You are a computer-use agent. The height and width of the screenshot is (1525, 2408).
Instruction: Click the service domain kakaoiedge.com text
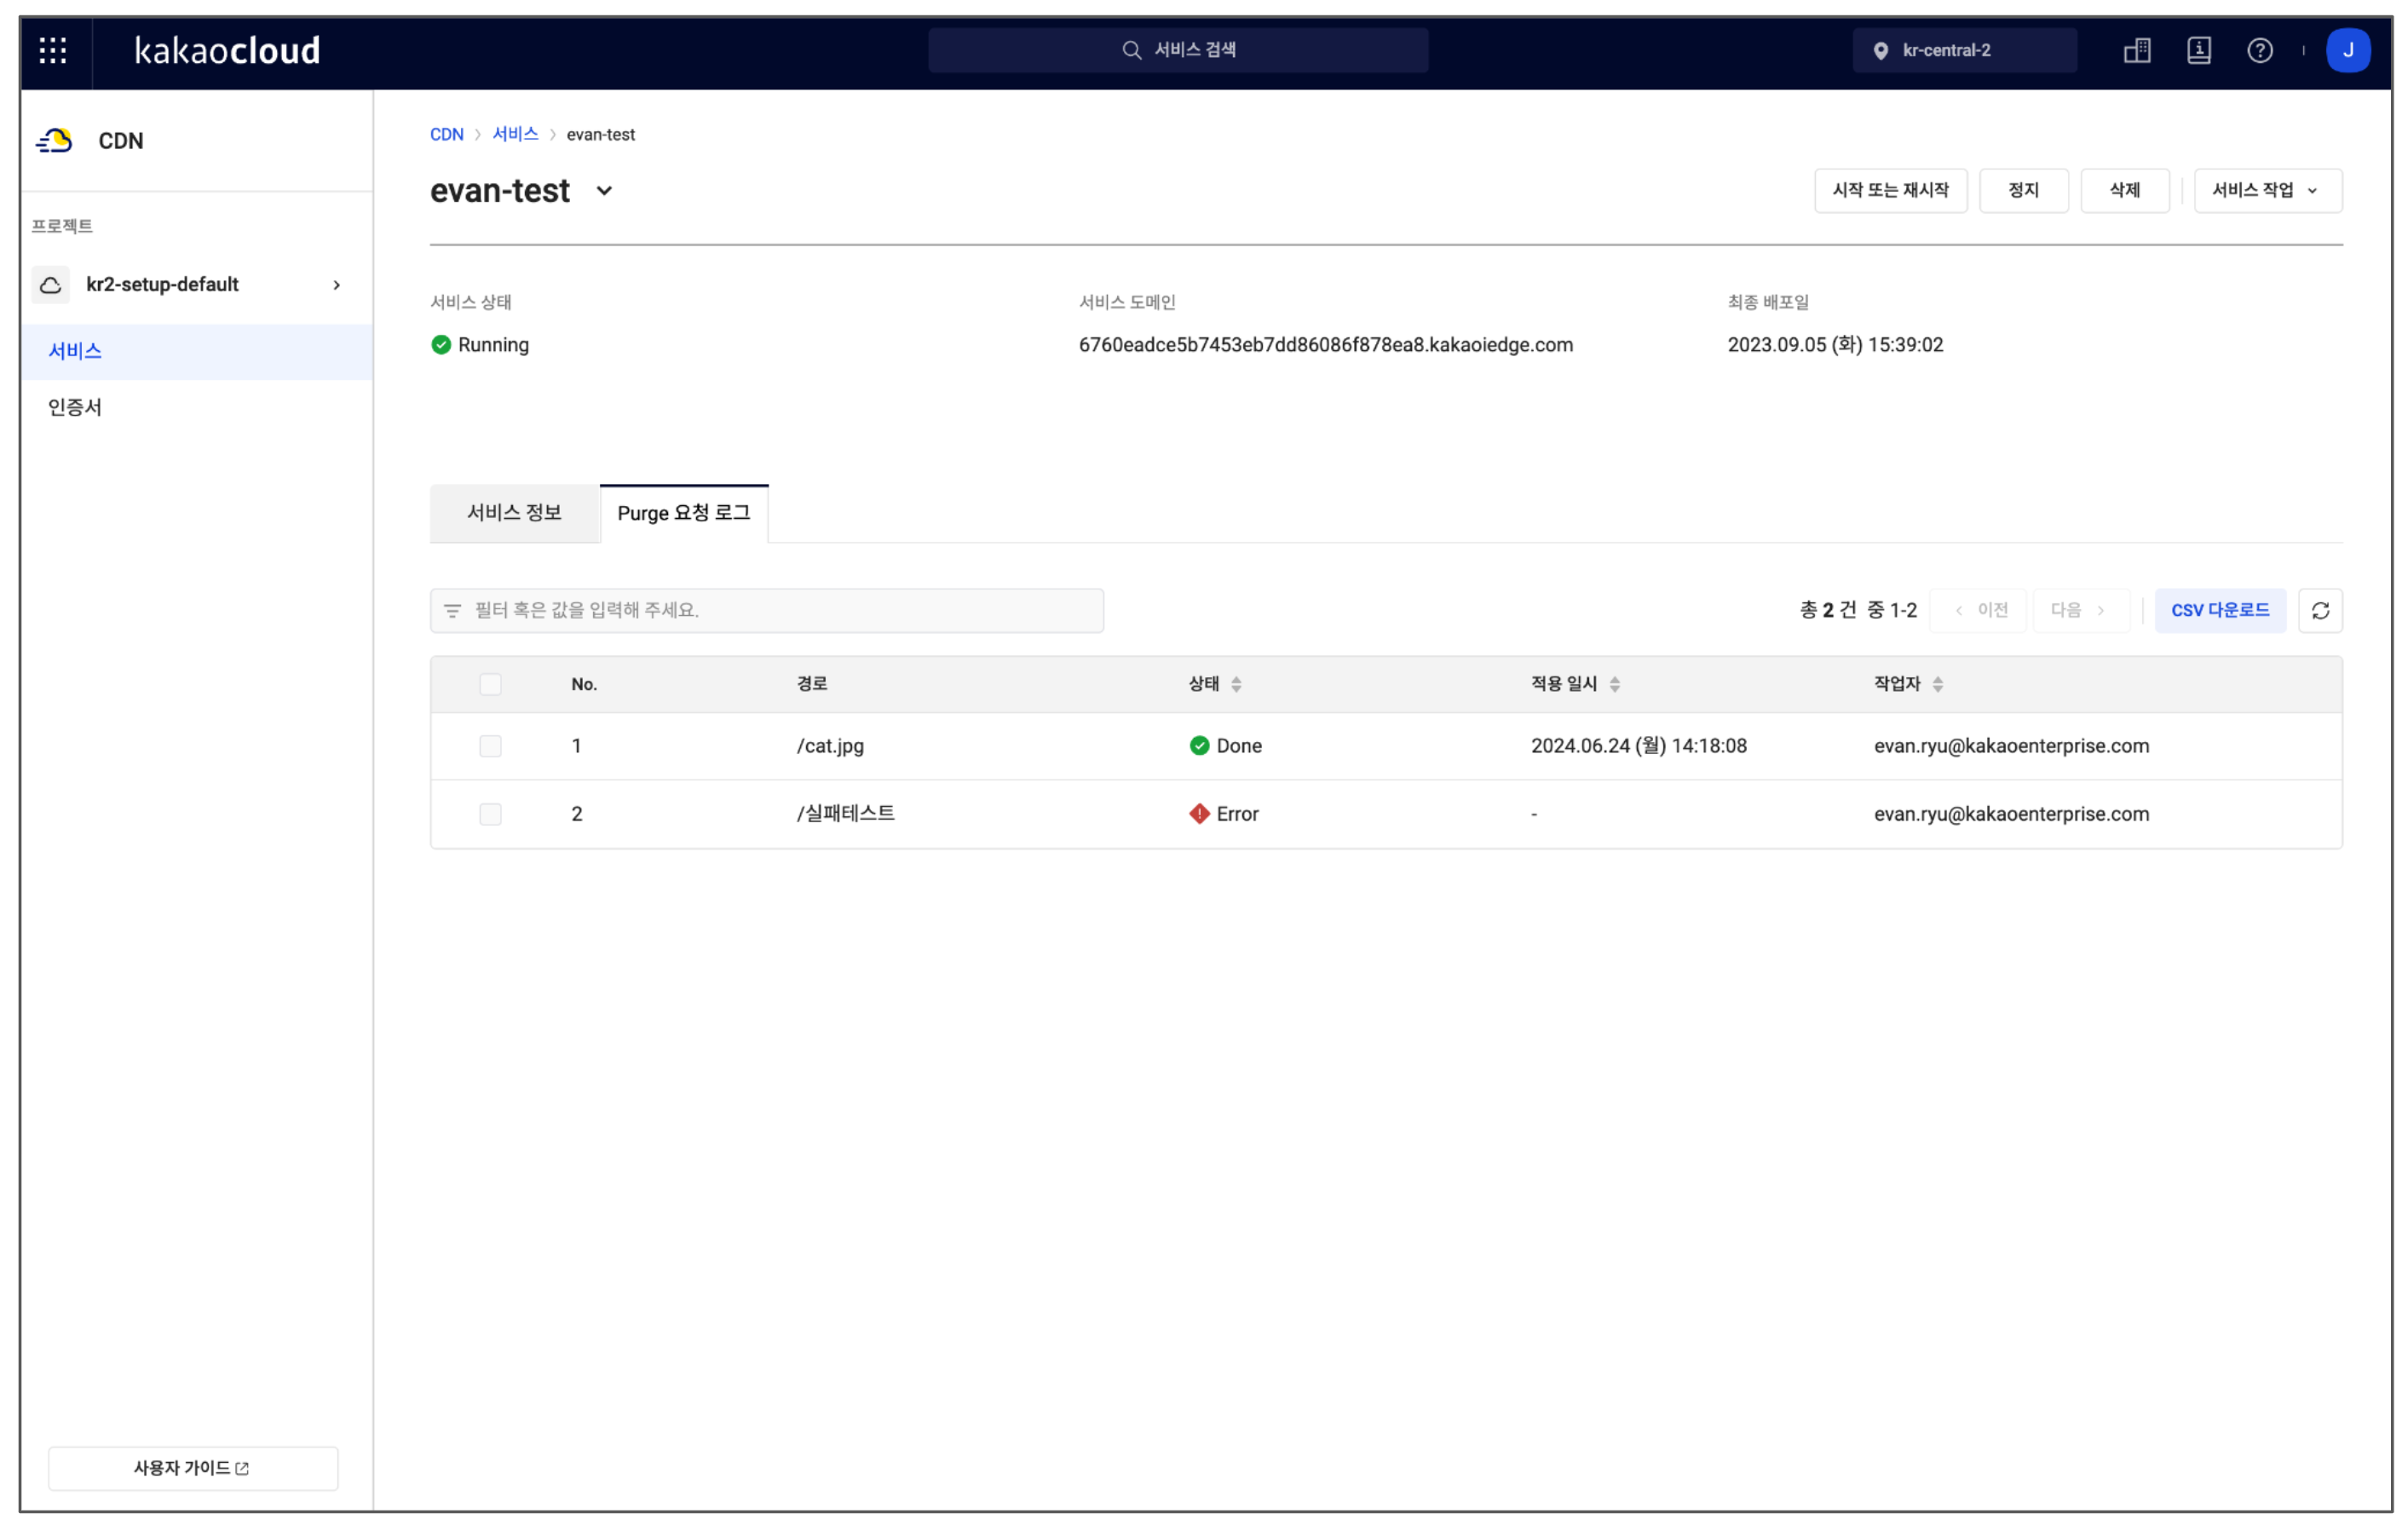tap(1325, 345)
